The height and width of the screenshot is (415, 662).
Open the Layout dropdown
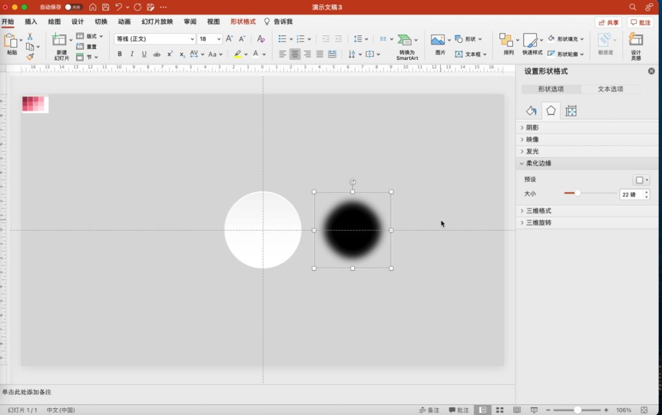(x=89, y=36)
